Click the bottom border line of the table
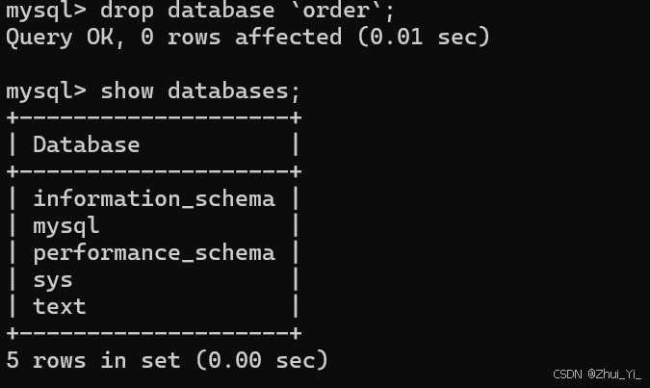 [154, 333]
